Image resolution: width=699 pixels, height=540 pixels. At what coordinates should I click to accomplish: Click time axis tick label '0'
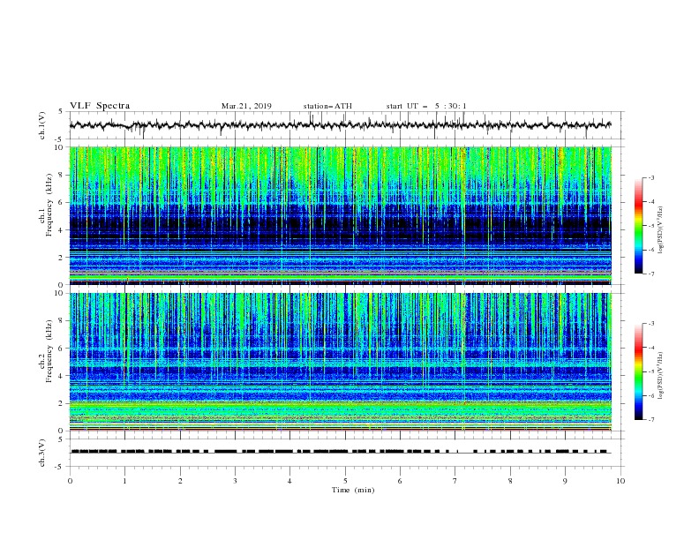70,481
